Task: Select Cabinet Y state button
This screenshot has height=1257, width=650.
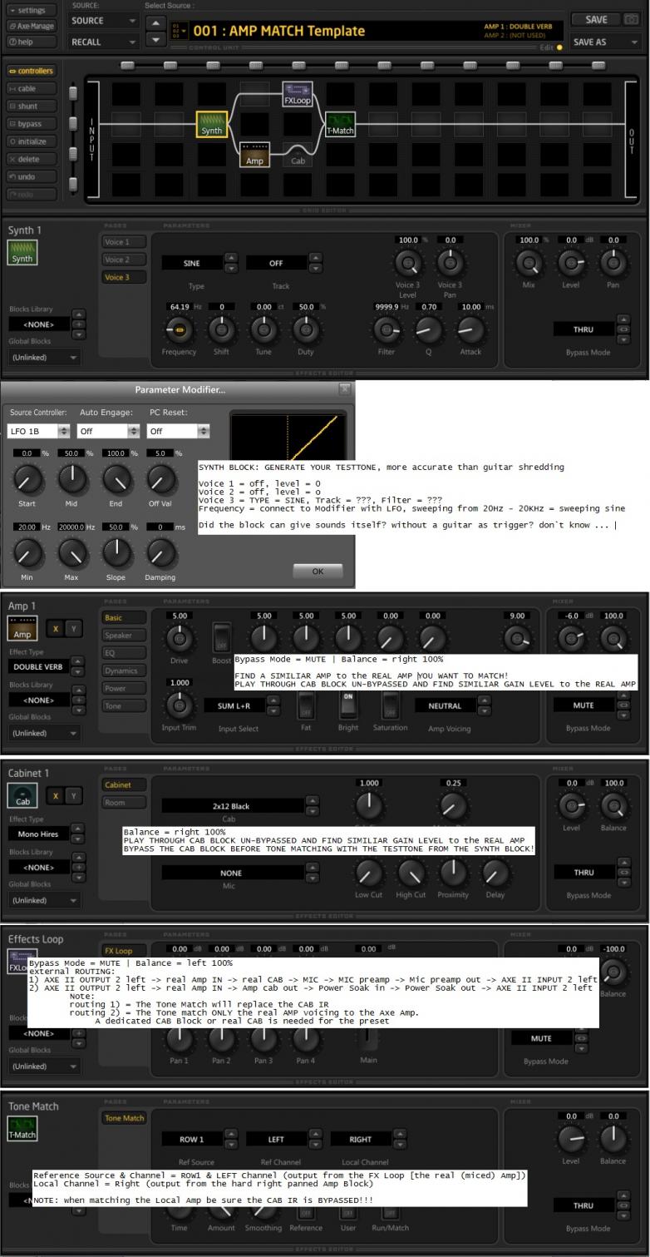Action: pos(74,795)
